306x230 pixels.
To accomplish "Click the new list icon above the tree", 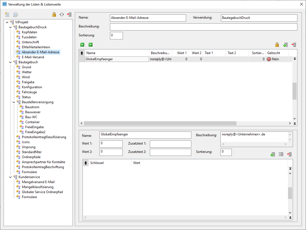I will click(7, 14).
